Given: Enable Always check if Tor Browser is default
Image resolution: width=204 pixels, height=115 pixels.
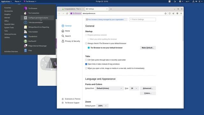Looking at the screenshot, I should click(86, 43).
